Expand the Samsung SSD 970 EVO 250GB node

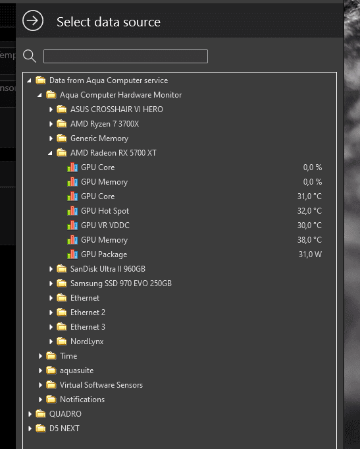51,284
